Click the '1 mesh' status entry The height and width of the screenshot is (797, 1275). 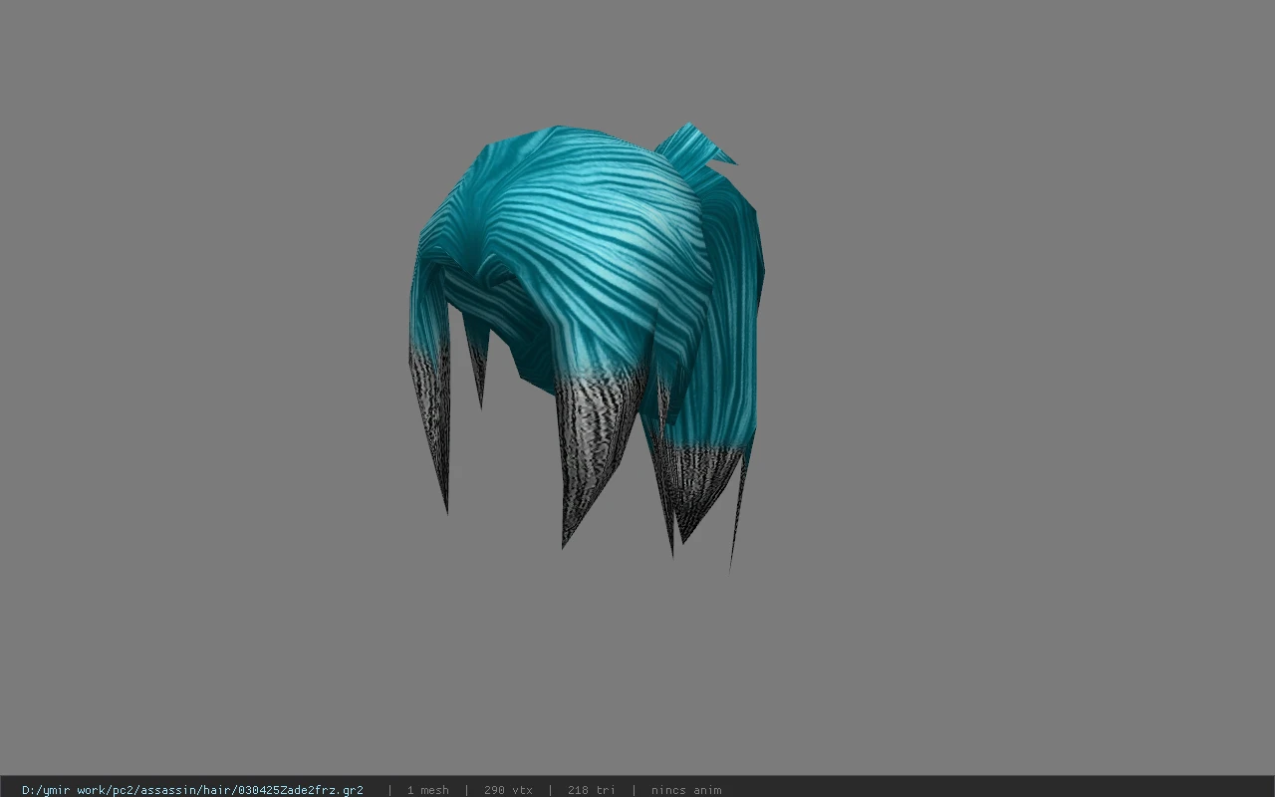click(x=428, y=790)
